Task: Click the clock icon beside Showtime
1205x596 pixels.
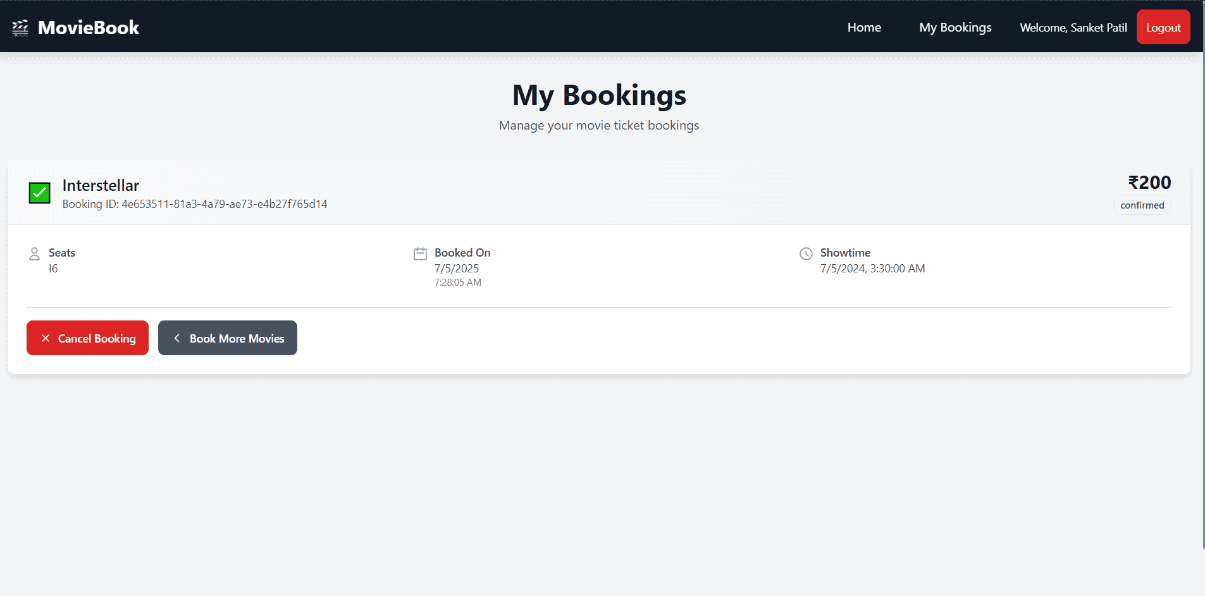Action: pyautogui.click(x=806, y=254)
